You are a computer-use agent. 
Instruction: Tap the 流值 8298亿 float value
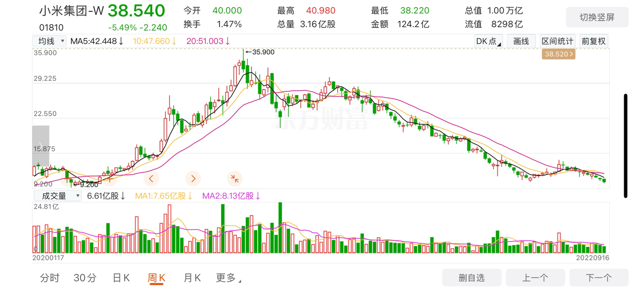[x=494, y=24]
